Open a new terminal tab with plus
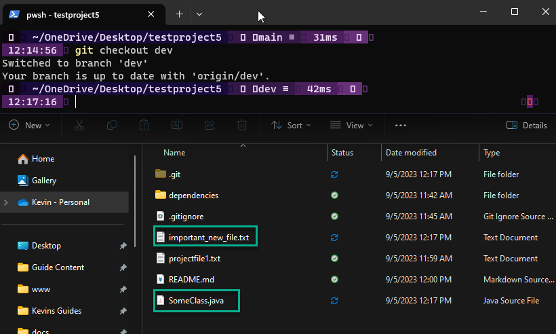The image size is (556, 334). pos(180,14)
